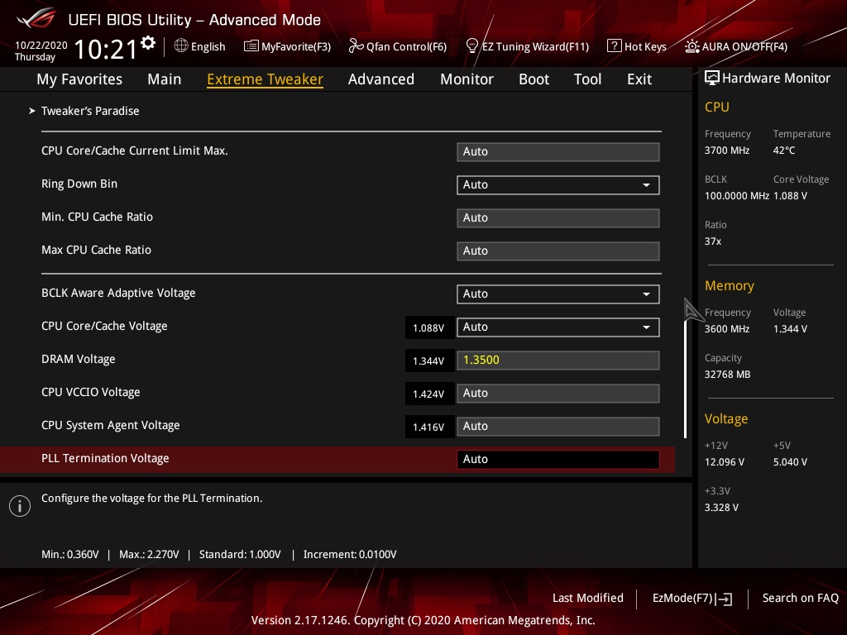This screenshot has width=847, height=635.
Task: Toggle AURA ON/OFF light icon
Action: point(691,46)
